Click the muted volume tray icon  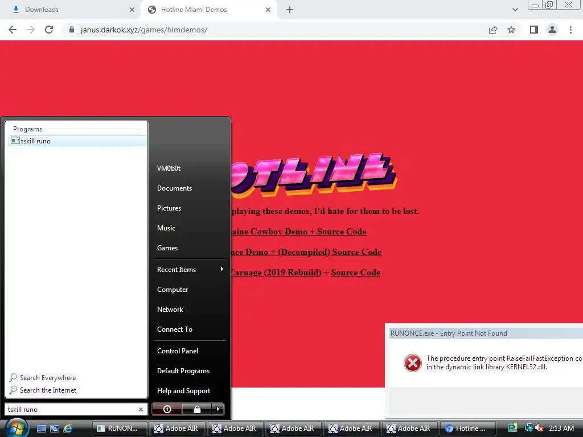540,428
